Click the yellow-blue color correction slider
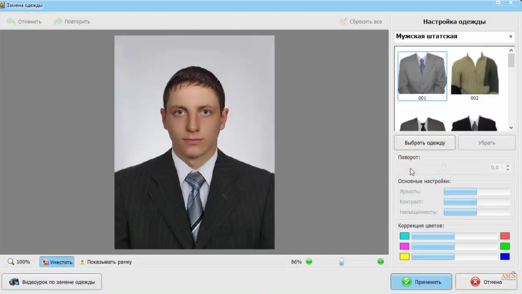Screen dimensions: 522x294 454,257
